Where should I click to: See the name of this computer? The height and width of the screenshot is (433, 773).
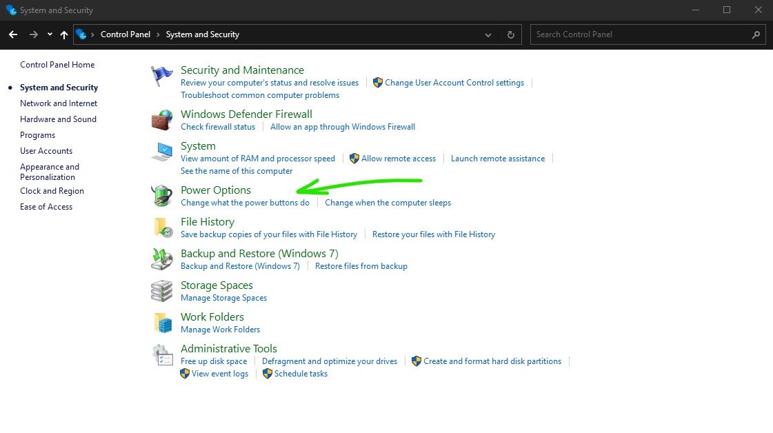point(237,171)
